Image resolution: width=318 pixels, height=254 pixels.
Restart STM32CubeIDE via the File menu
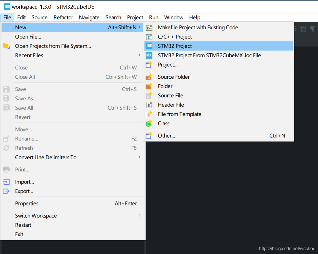click(23, 225)
